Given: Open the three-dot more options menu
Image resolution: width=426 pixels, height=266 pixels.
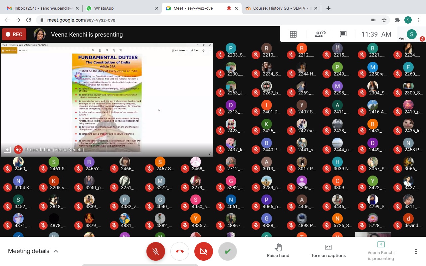Looking at the screenshot, I should pyautogui.click(x=416, y=251).
